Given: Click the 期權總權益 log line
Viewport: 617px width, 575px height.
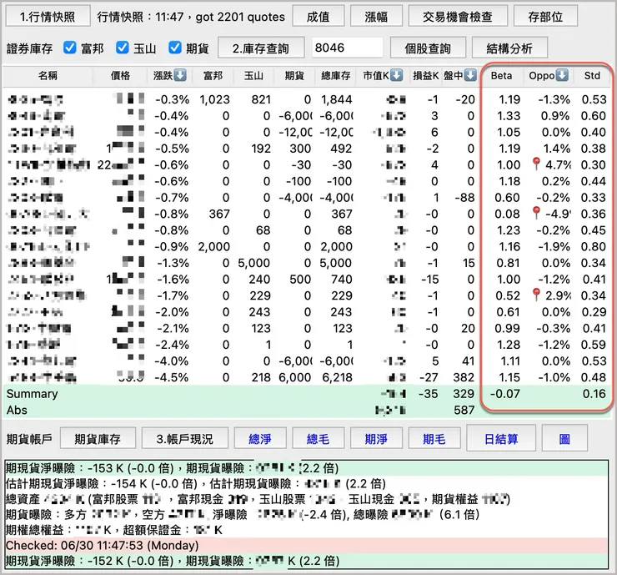Looking at the screenshot, I should click(x=306, y=530).
